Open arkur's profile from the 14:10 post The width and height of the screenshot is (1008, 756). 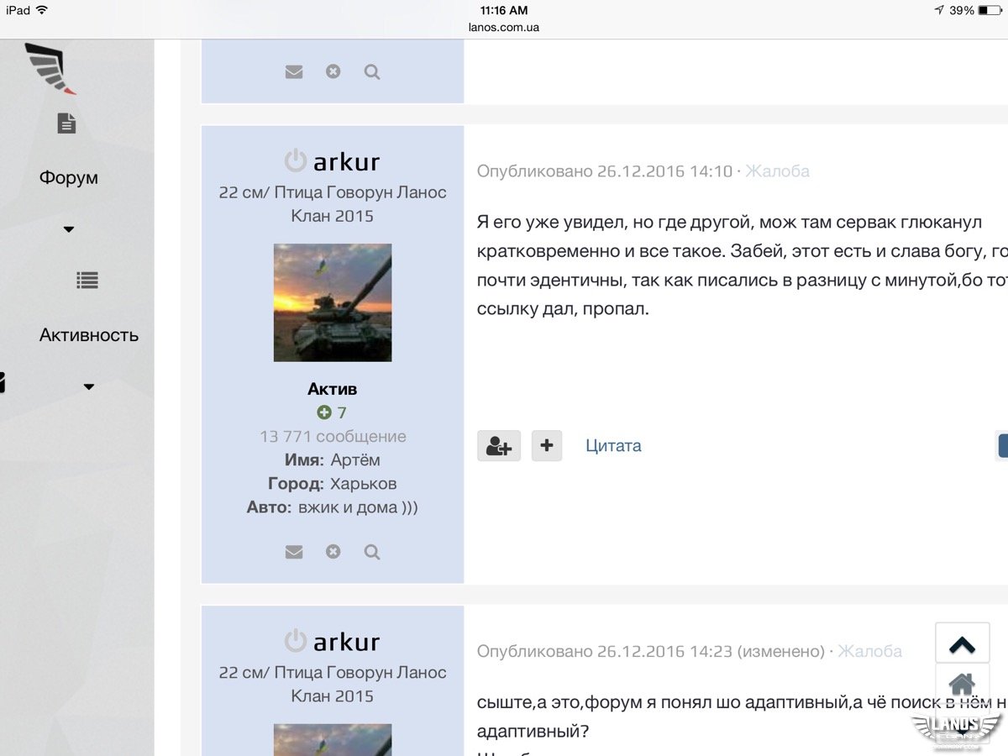[x=347, y=161]
